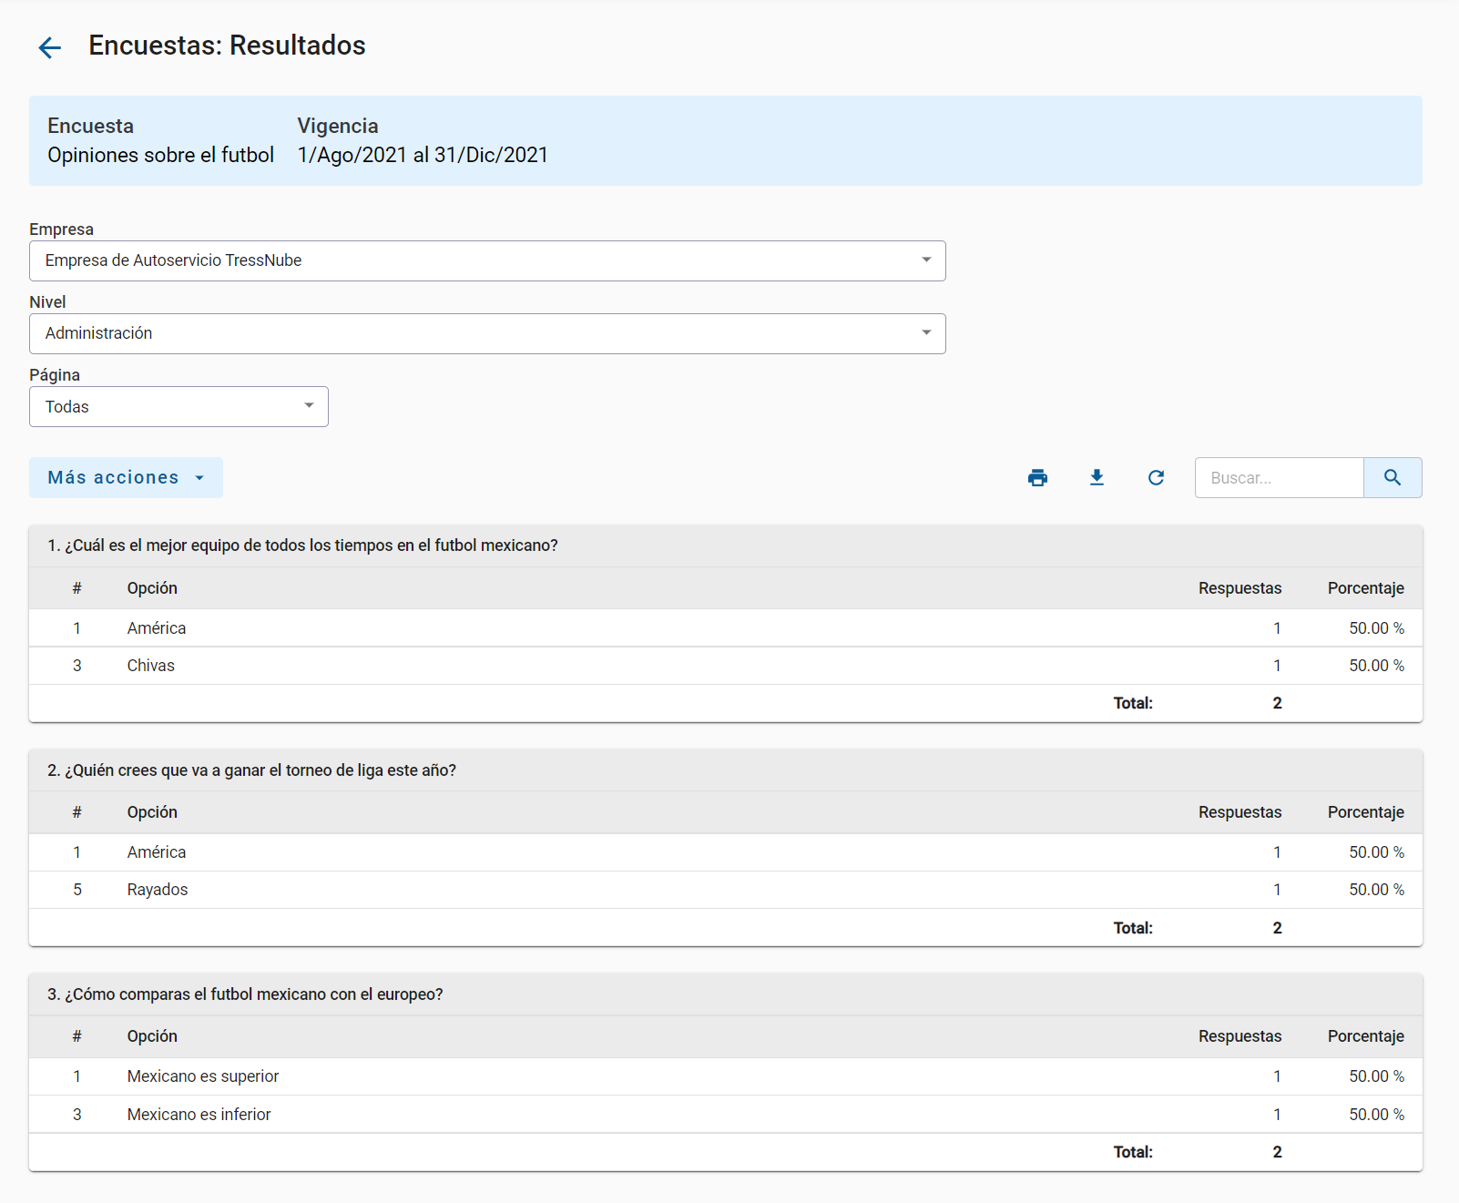This screenshot has width=1459, height=1203.
Task: Expand the Nivel selector showing Administración
Action: (487, 334)
